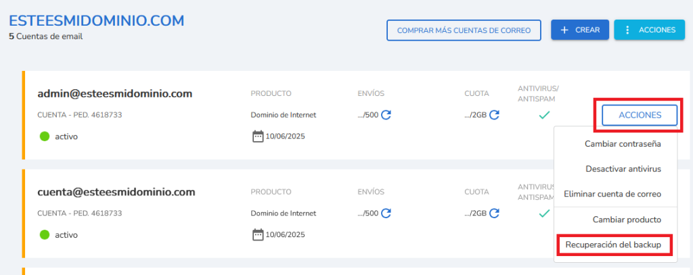
Task: Refresh ENVÍOS count for cuenta account
Action: coord(386,214)
